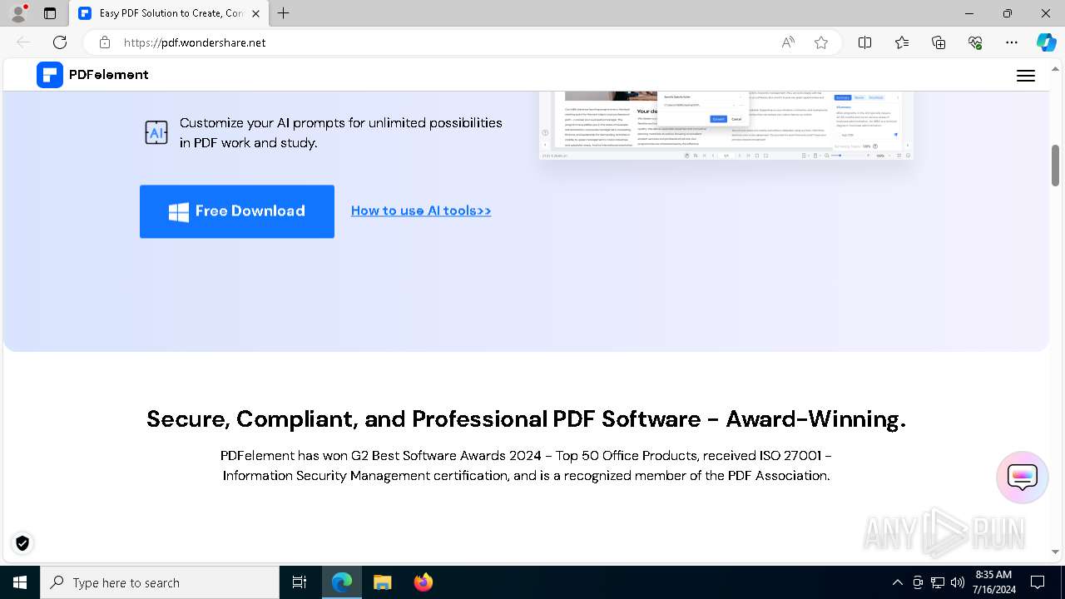Click the Secure, Compliant, and Professional heading
1065x599 pixels.
pyautogui.click(x=526, y=418)
